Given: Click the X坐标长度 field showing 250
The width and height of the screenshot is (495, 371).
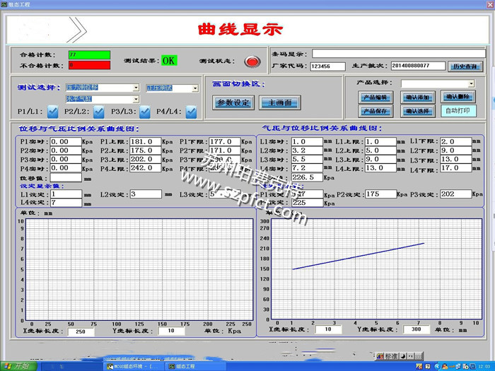Looking at the screenshot, I should (80, 331).
